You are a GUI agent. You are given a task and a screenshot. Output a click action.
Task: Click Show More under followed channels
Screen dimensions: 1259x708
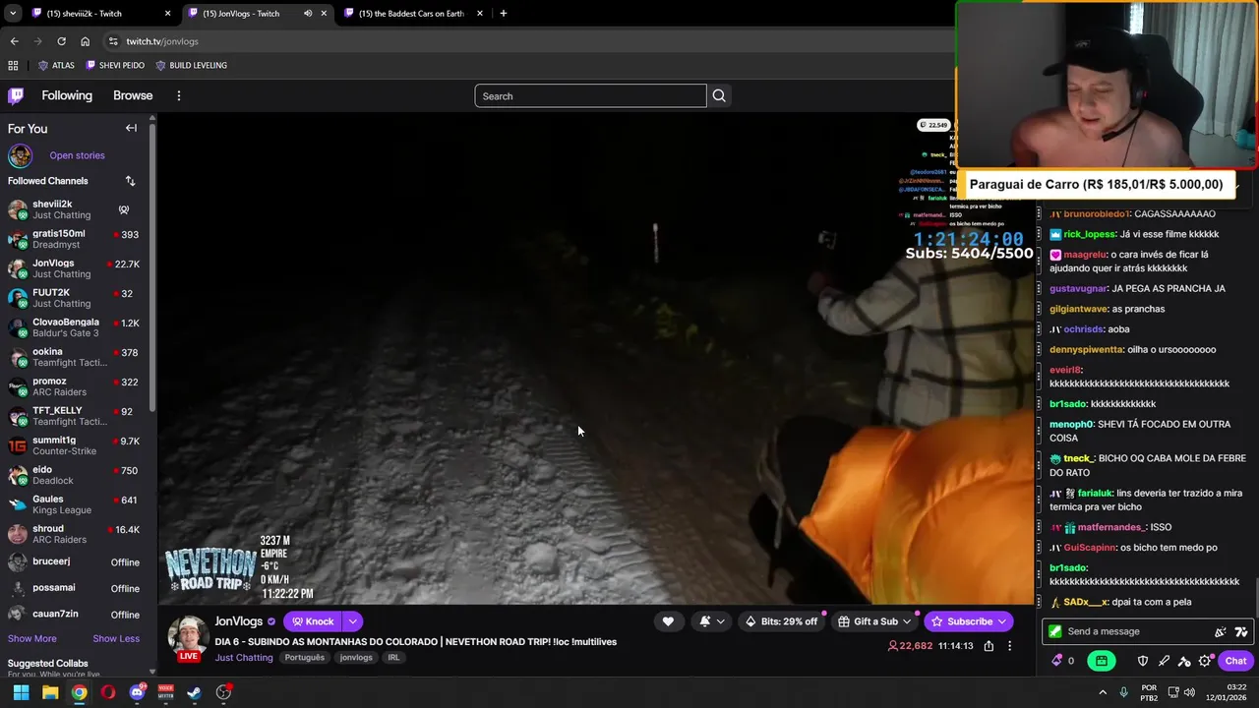[32, 638]
